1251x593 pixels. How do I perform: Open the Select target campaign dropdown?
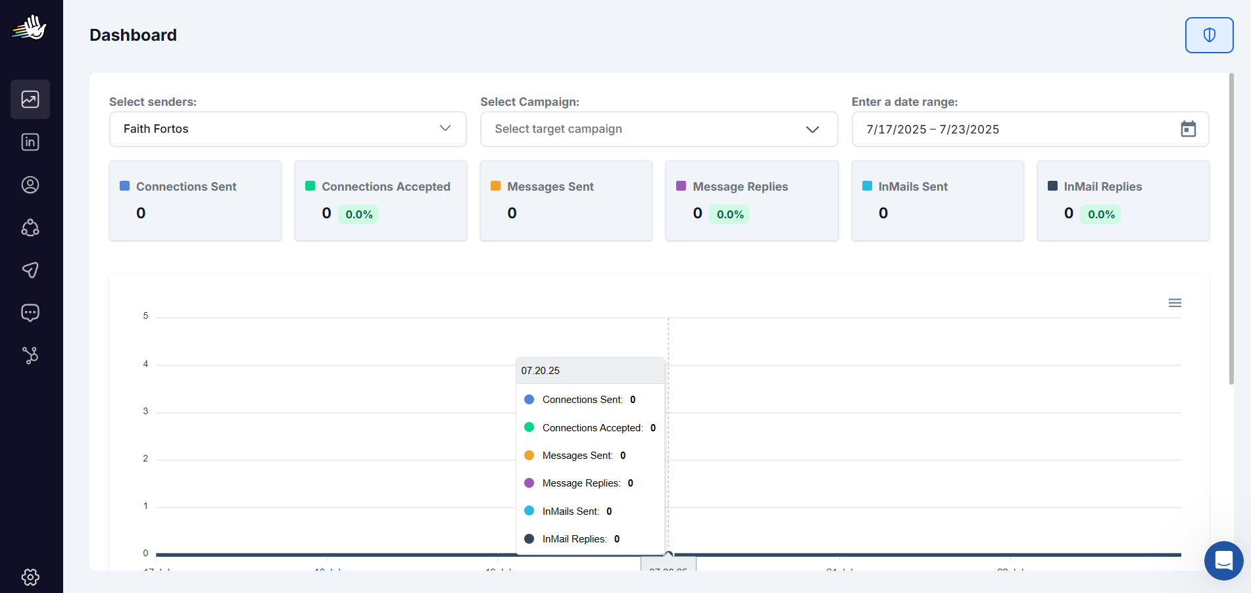(x=659, y=129)
